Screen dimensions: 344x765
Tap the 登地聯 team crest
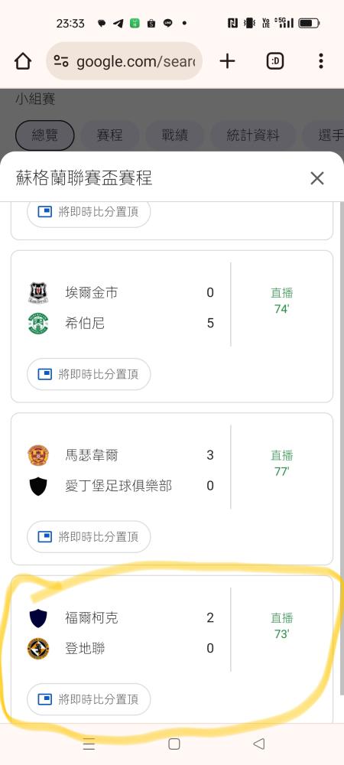click(38, 649)
